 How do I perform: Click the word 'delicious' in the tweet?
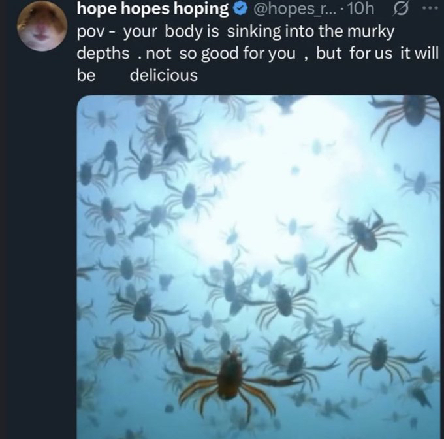163,75
